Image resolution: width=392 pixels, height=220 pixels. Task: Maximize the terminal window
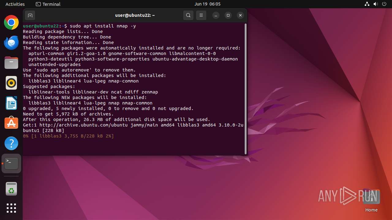point(228,15)
